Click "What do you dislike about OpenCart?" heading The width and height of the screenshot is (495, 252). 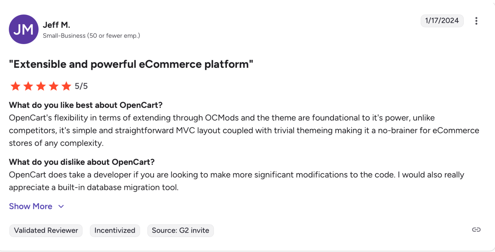click(x=82, y=162)
